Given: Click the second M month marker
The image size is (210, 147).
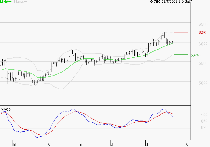Looking at the screenshot, I should (x=81, y=145).
